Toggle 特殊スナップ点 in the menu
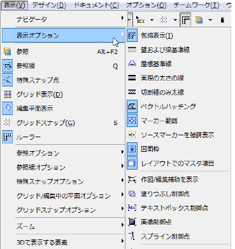 click(63, 80)
